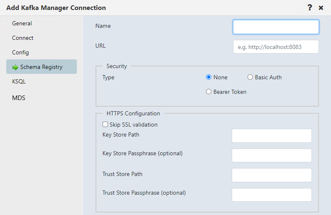Click the green arrow beside Schema Registry
331x215 pixels.
click(x=15, y=67)
